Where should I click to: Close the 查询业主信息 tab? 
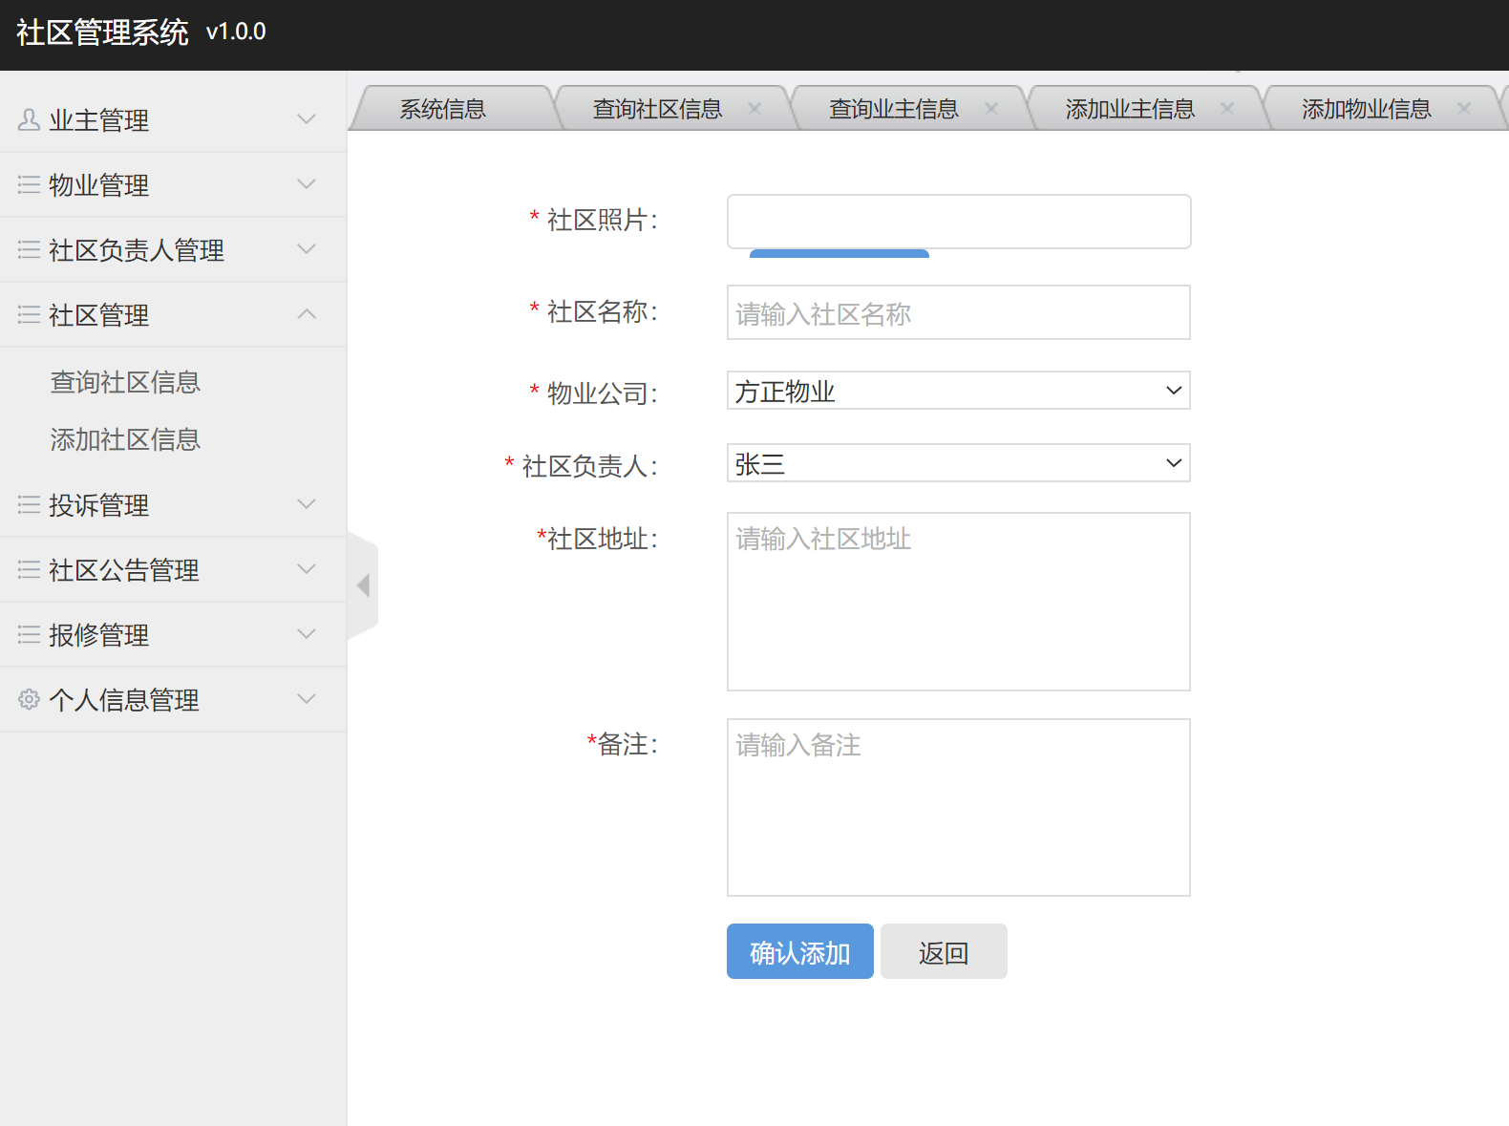point(991,109)
